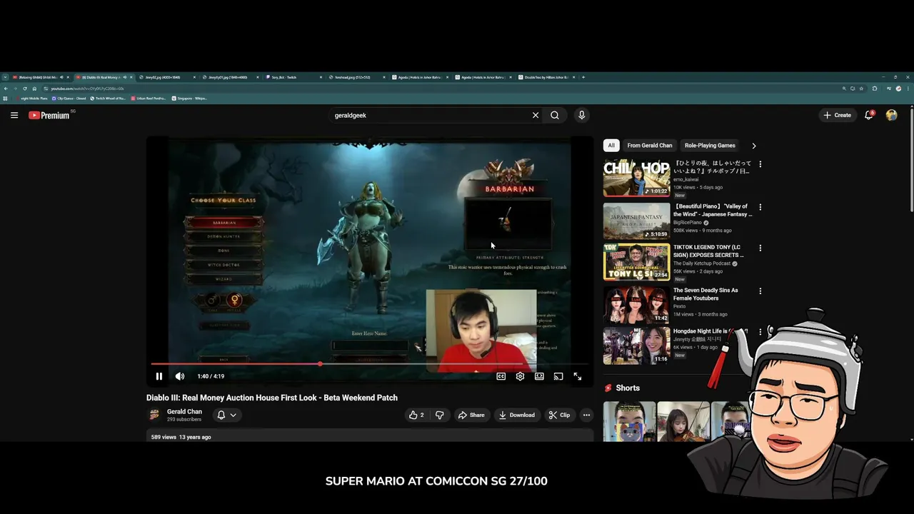
Task: Go to YouTube Premium home logo
Action: [49, 115]
